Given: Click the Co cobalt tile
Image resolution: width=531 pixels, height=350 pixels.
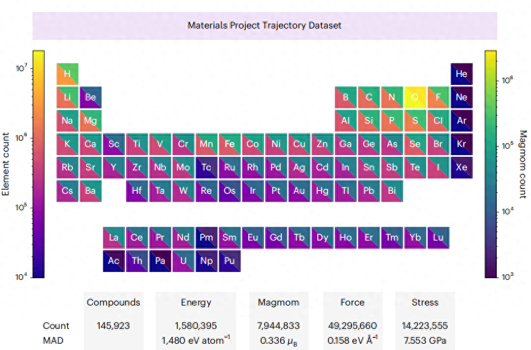Looking at the screenshot, I should point(253,144).
